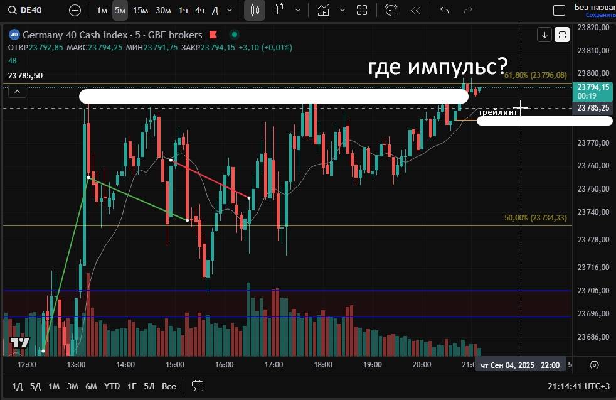Screen dimensions: 616x400
Task: Click the alert clock icon
Action: click(x=391, y=10)
